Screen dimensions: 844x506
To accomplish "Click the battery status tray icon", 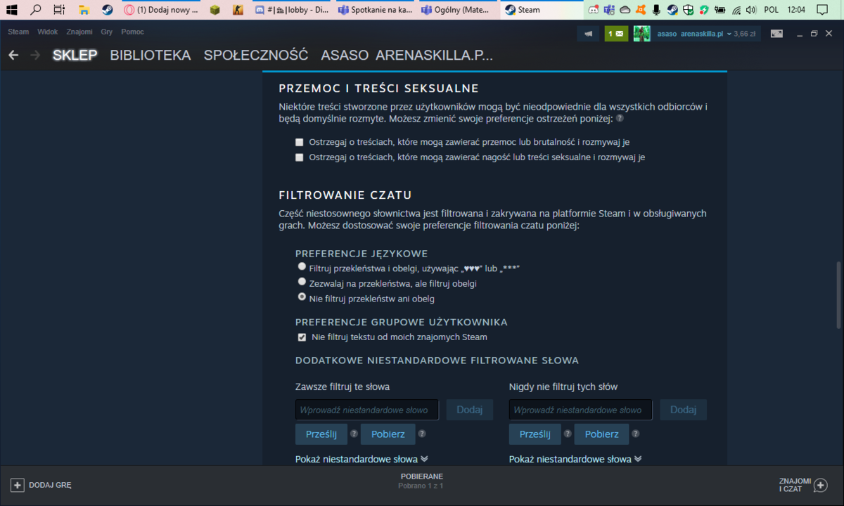I will pyautogui.click(x=720, y=10).
